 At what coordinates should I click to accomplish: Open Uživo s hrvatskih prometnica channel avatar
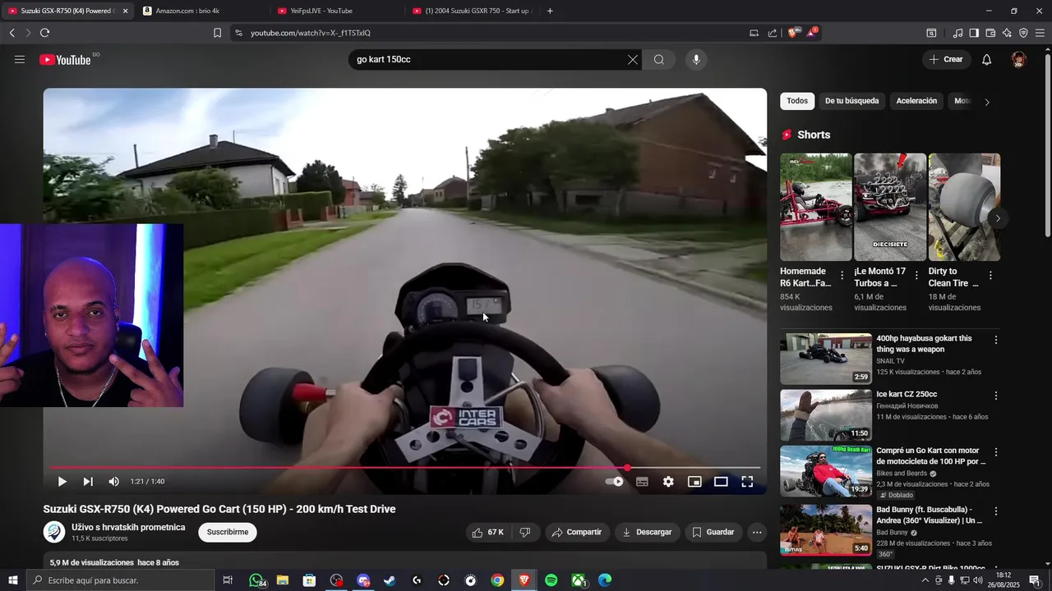(x=54, y=532)
